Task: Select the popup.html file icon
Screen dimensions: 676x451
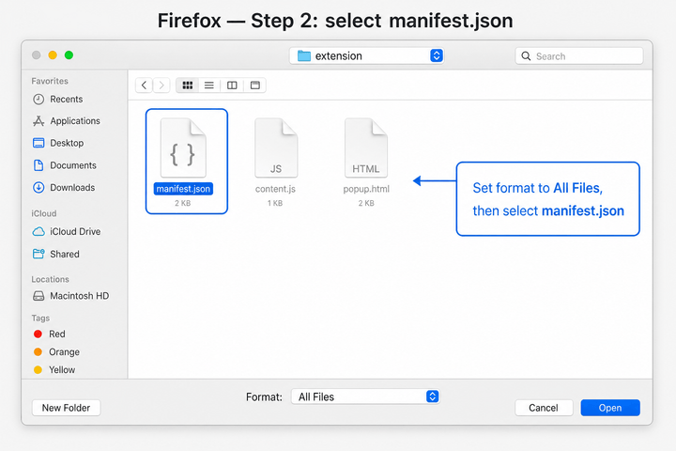Action: [x=366, y=148]
